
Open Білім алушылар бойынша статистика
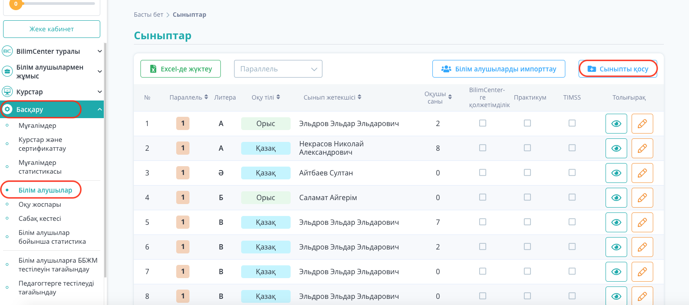click(52, 237)
